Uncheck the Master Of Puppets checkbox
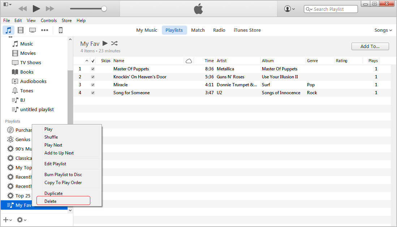397x227 pixels. coord(93,69)
